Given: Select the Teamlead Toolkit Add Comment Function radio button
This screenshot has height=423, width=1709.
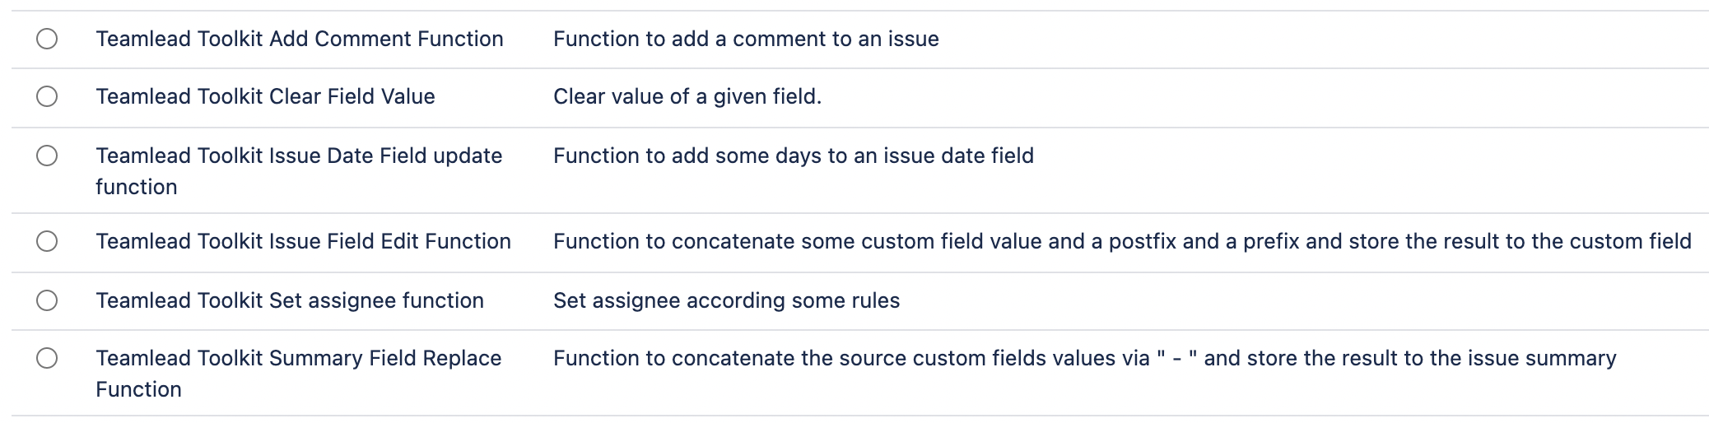Looking at the screenshot, I should point(47,39).
